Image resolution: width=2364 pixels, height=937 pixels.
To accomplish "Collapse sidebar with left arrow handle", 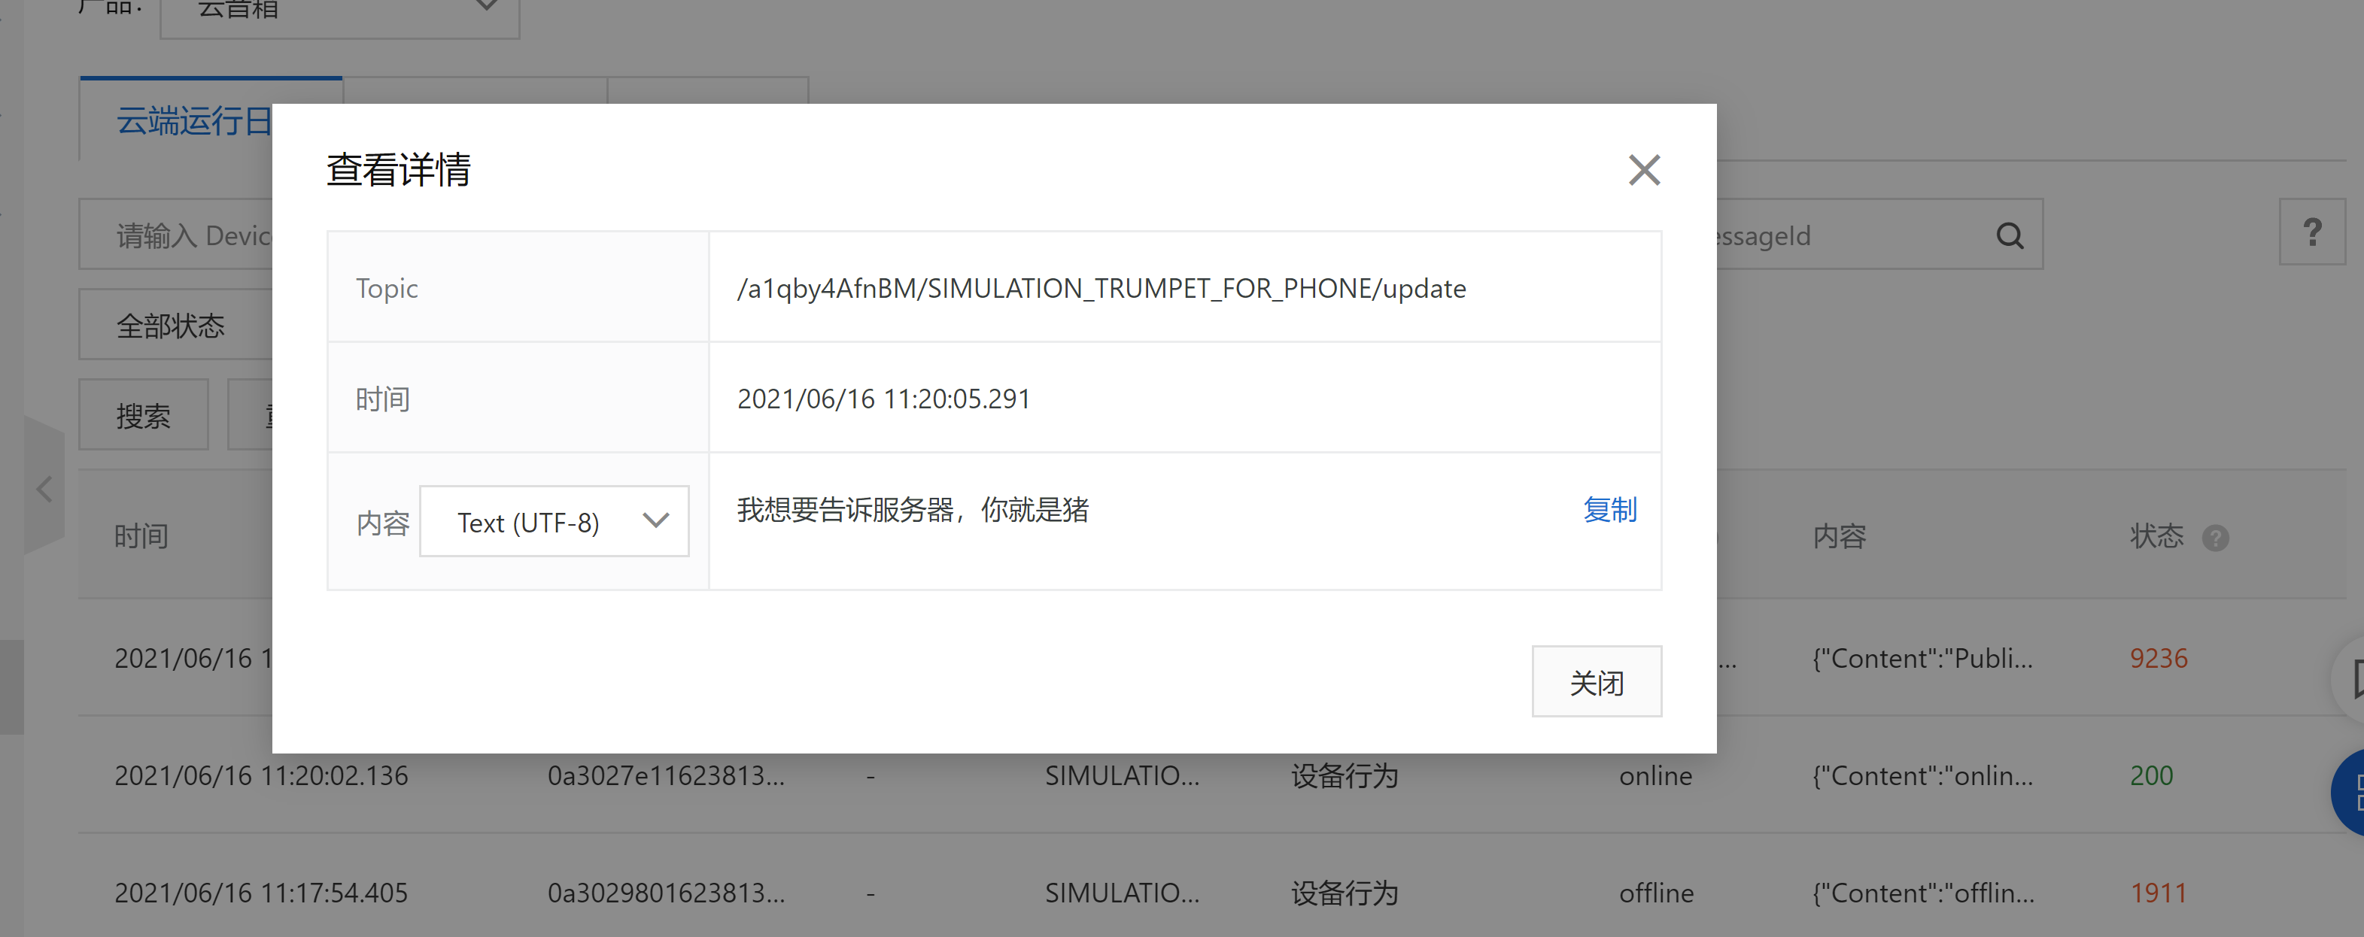I will tap(43, 489).
